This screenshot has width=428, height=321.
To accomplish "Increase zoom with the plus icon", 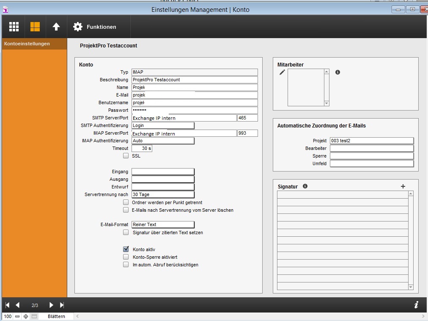I will tap(26, 316).
